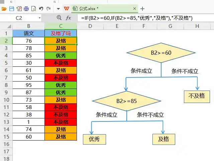
Task: Select the green 优秀 cell in row 4
Action: click(61, 55)
